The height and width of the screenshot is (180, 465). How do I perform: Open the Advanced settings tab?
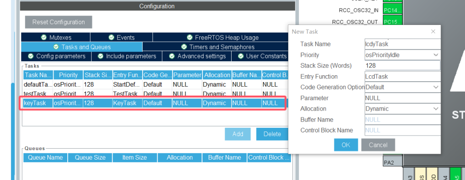pos(197,56)
